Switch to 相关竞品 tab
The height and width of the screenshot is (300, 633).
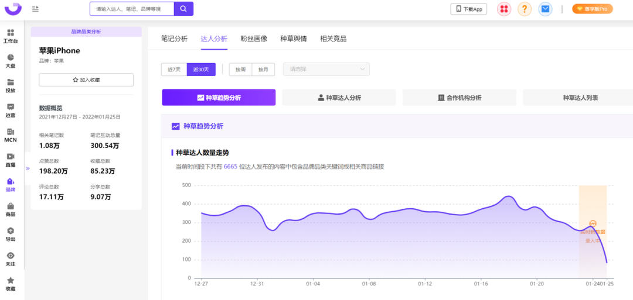(333, 39)
